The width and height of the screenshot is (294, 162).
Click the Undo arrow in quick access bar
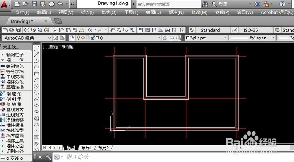pyautogui.click(x=60, y=4)
